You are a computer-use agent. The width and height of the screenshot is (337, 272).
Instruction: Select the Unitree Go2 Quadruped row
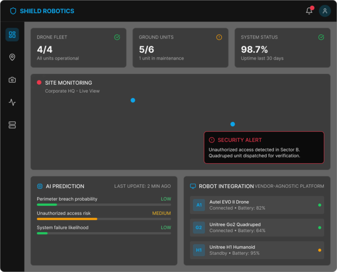[x=258, y=228]
